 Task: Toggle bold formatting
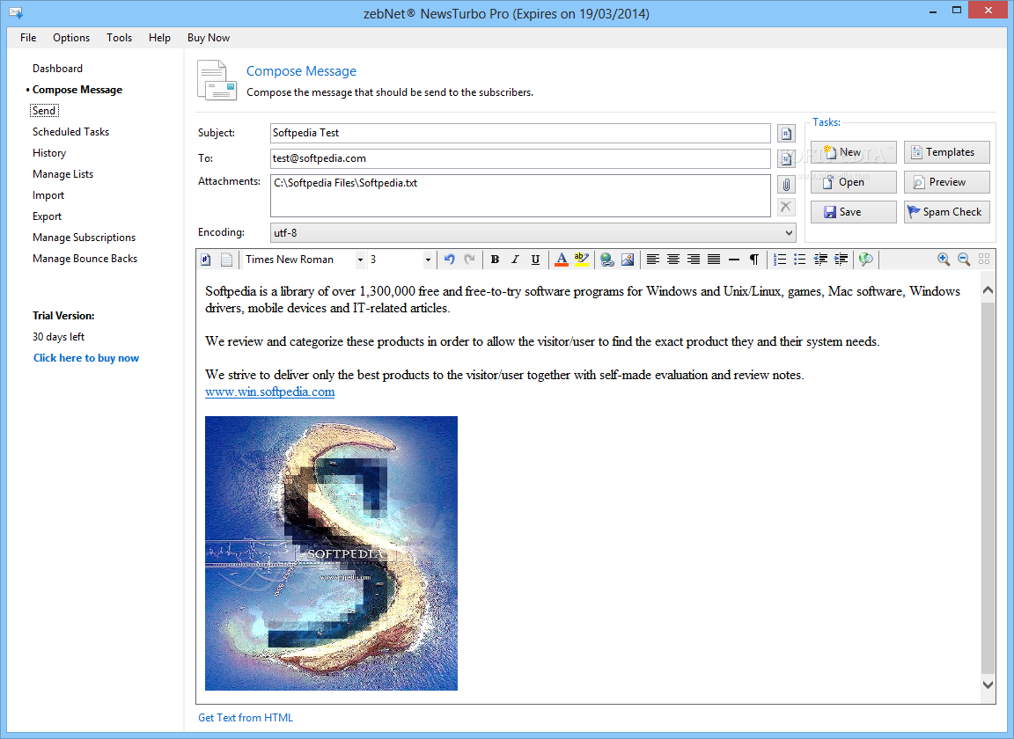pos(495,260)
